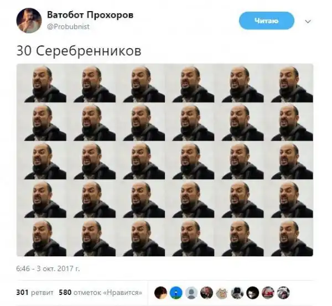332x306 pixels.
Task: Open the Ватобот Прохоров display name link
Action: point(90,15)
